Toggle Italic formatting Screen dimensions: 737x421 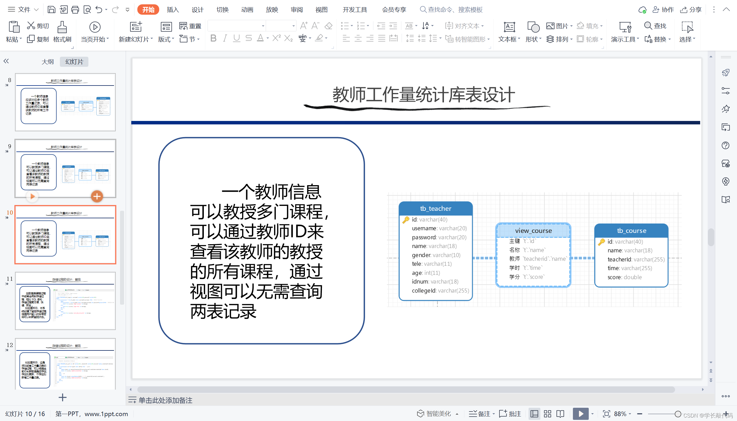tap(225, 38)
